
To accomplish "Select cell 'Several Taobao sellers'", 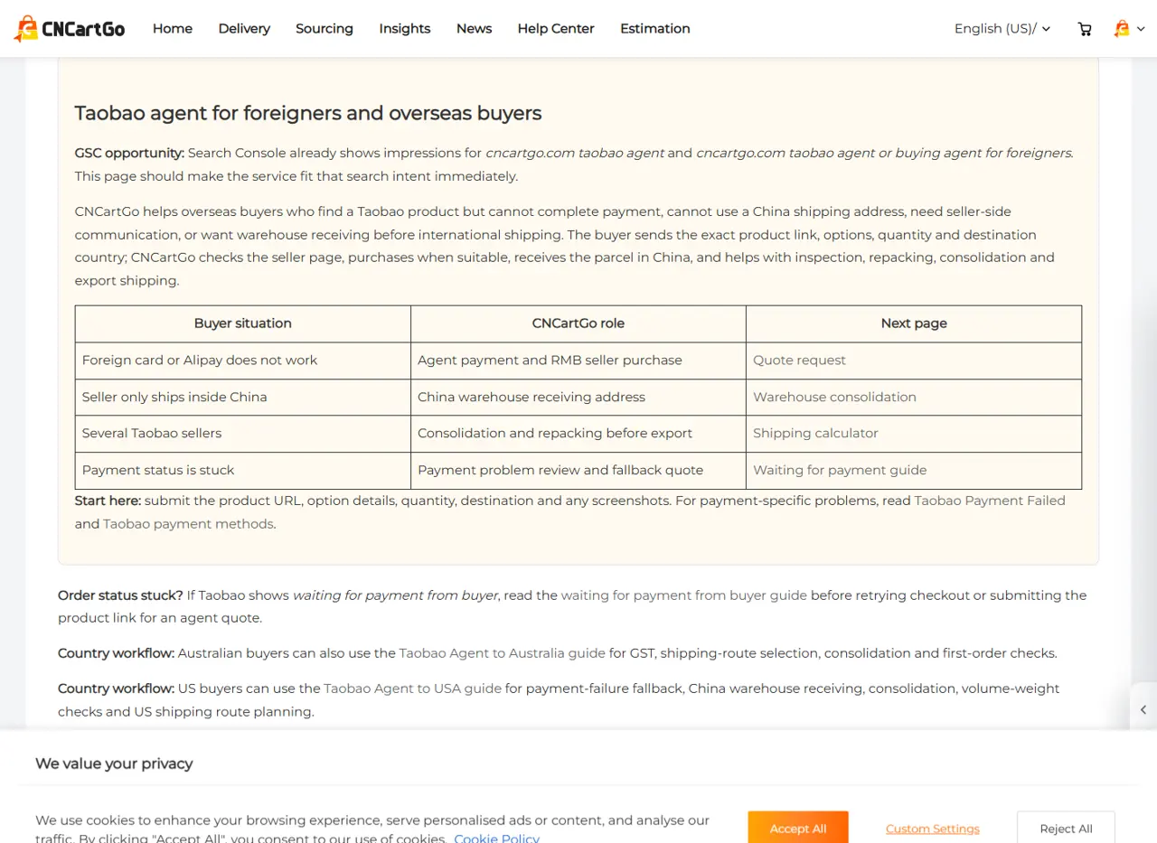I will 243,434.
